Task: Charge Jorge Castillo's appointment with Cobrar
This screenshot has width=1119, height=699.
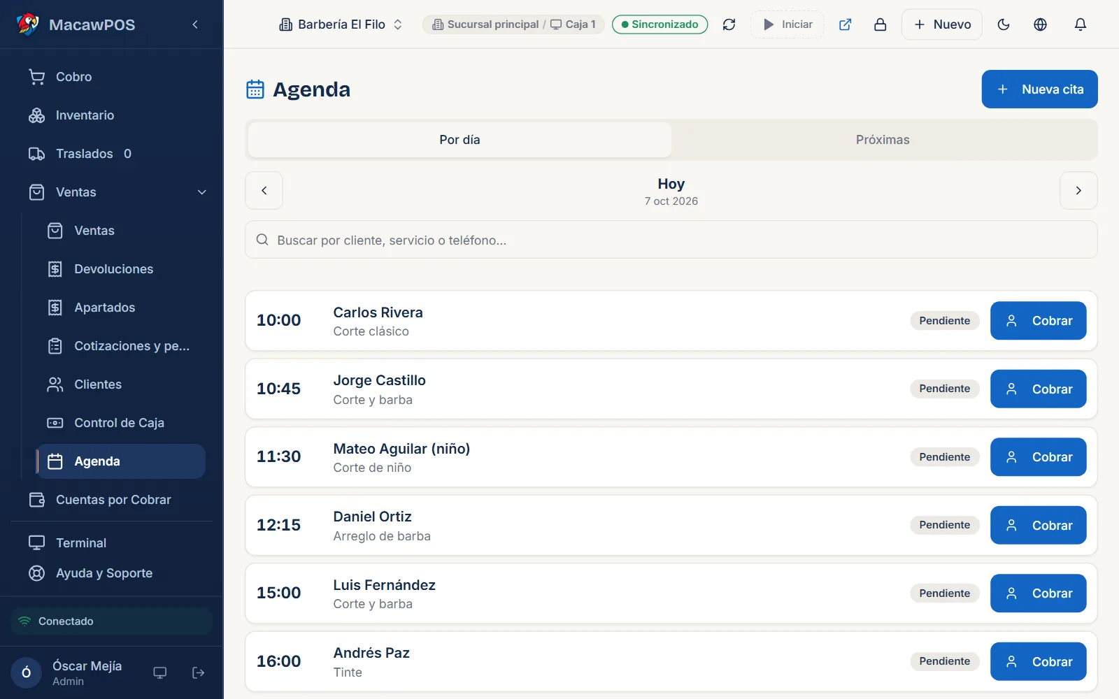Action: [x=1038, y=389]
